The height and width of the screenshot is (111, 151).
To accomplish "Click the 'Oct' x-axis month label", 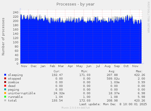I will (x=126, y=66).
